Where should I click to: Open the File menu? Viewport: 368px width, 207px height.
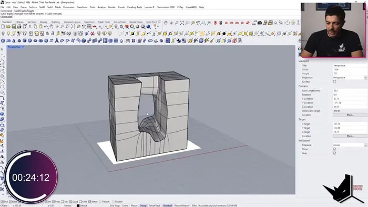pyautogui.click(x=2, y=7)
